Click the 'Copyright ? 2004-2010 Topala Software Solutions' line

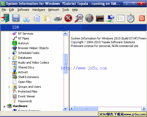pyautogui.click(x=103, y=42)
